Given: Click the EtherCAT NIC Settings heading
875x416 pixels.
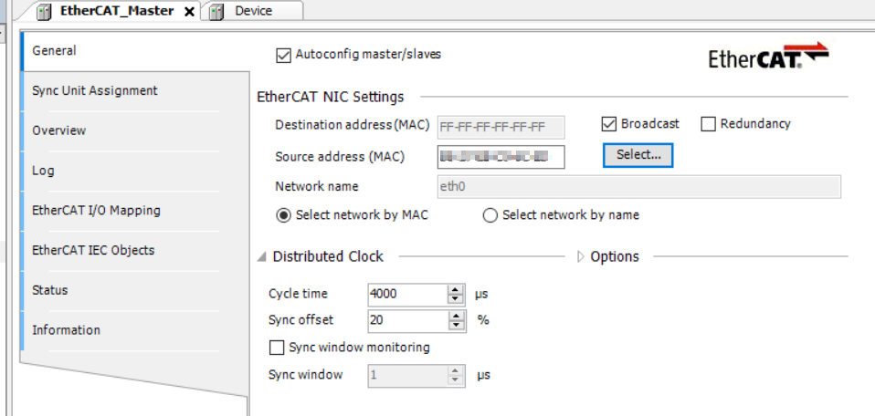Looking at the screenshot, I should click(x=331, y=97).
